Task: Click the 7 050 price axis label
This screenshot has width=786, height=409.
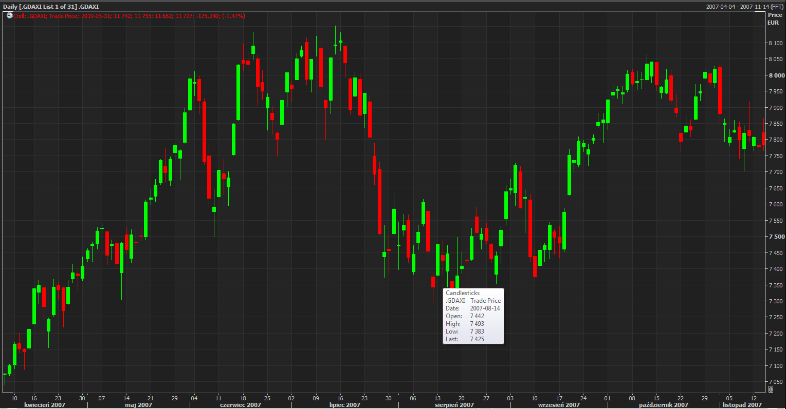Action: (x=776, y=382)
